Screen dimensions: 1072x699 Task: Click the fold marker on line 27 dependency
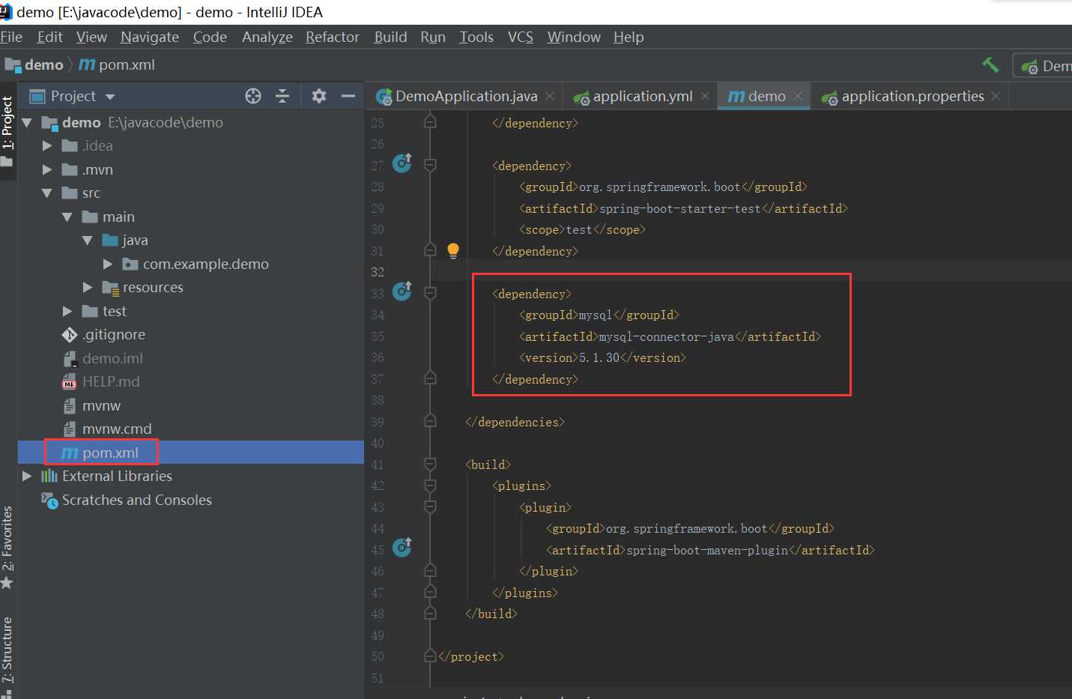(431, 165)
